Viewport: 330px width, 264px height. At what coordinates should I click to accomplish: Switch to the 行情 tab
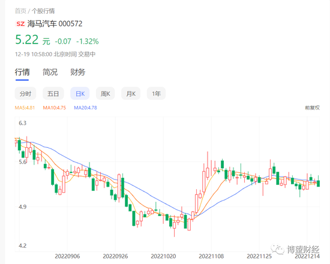pos(22,72)
